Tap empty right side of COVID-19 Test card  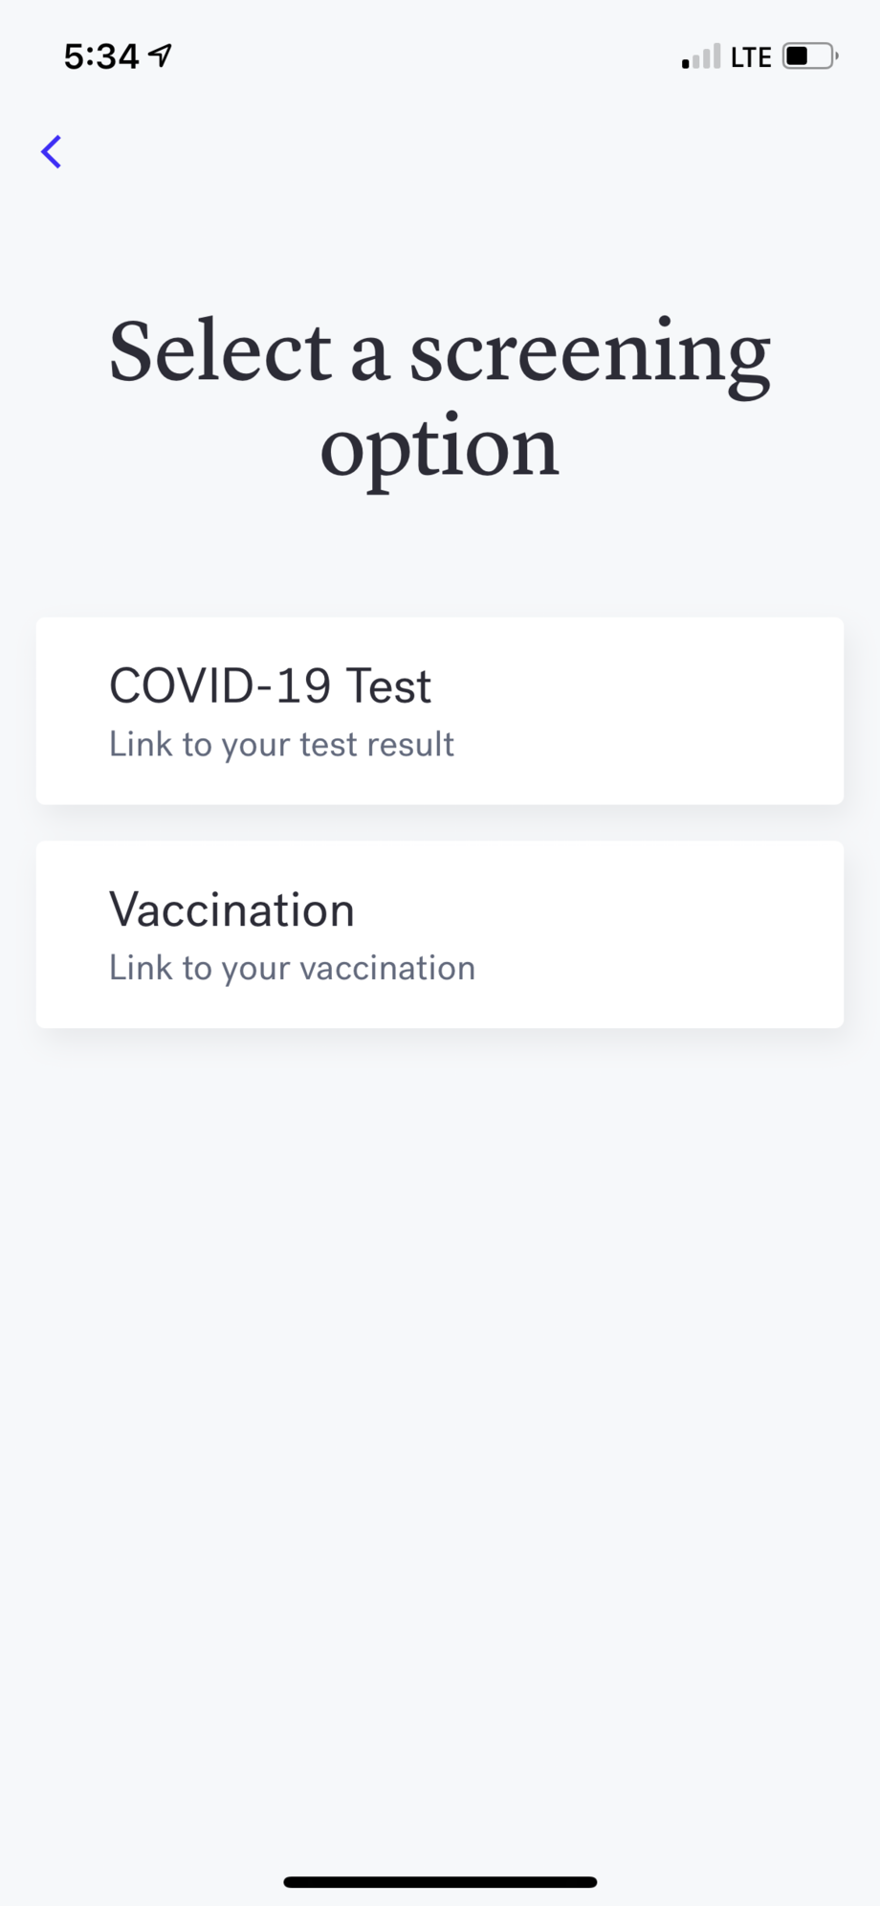[670, 711]
